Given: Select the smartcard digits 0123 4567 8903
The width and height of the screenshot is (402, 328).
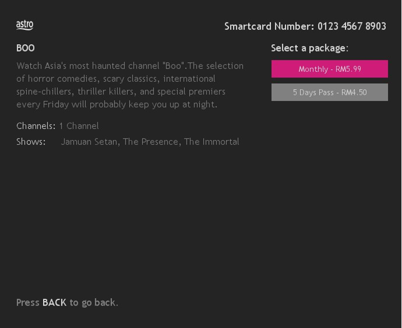Looking at the screenshot, I should coord(352,26).
